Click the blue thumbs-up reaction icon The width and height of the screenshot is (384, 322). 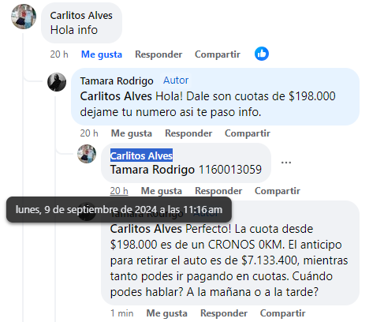[x=262, y=54]
